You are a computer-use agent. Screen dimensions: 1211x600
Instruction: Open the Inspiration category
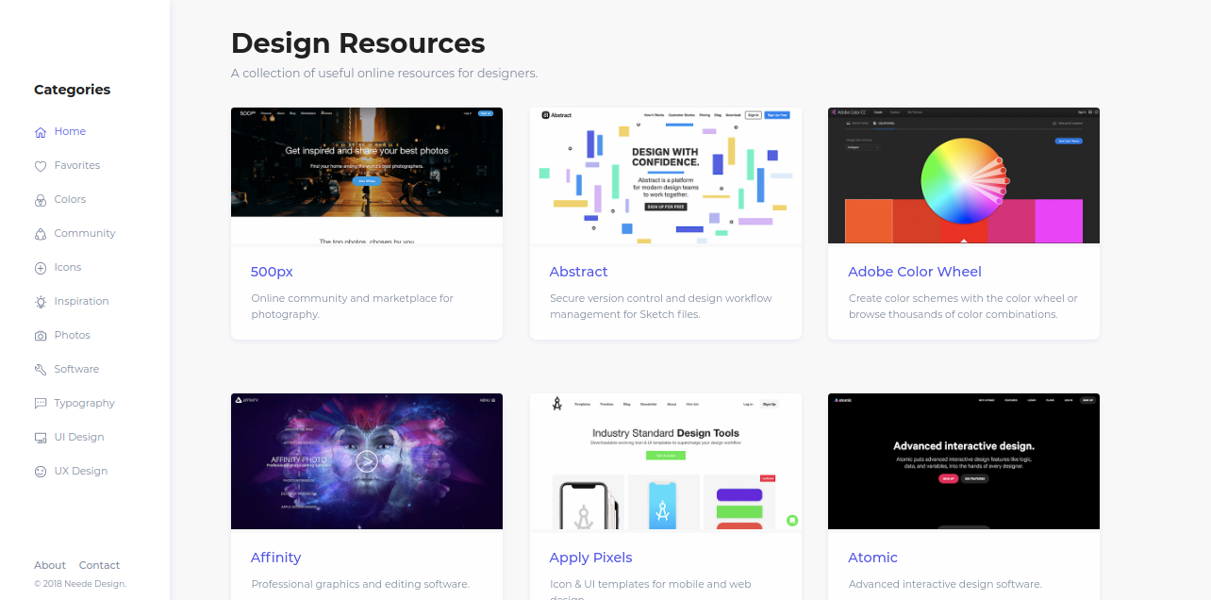coord(82,301)
